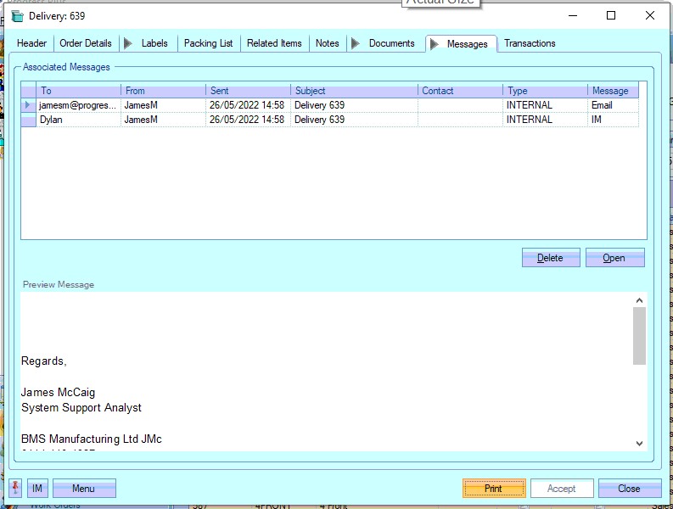Select the Packing List tab
Image resolution: width=673 pixels, height=509 pixels.
click(x=208, y=43)
